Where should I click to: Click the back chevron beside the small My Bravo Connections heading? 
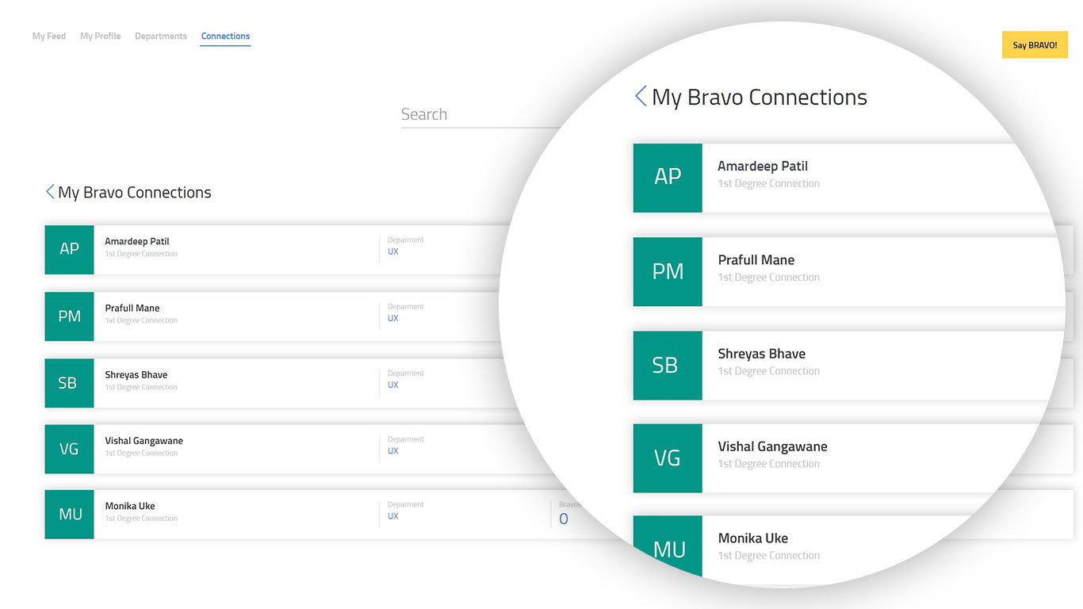click(50, 192)
